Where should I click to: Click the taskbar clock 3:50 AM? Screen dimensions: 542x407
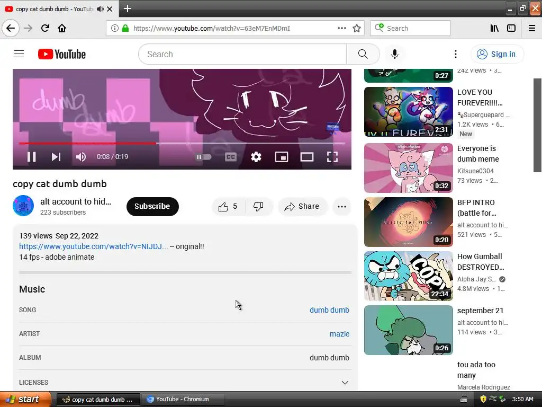click(522, 400)
